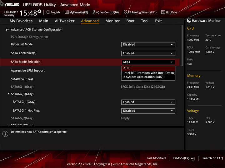Click the clock settings gear icon
The image size is (225, 168).
tap(39, 11)
